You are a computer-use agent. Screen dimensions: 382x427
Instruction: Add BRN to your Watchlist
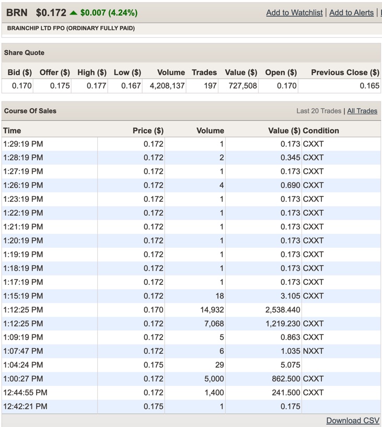point(294,13)
